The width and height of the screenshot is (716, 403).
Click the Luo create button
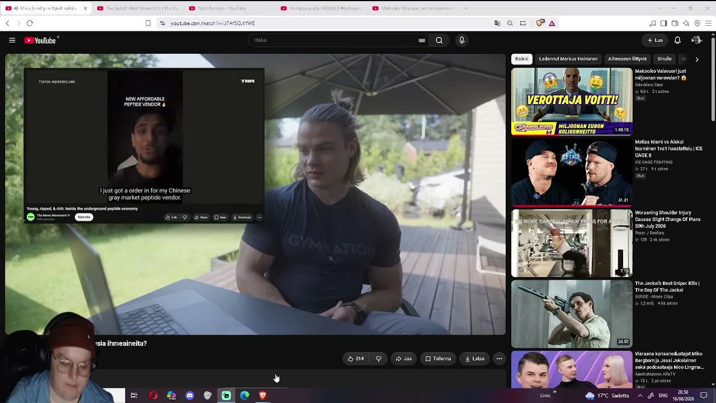pyautogui.click(x=655, y=40)
